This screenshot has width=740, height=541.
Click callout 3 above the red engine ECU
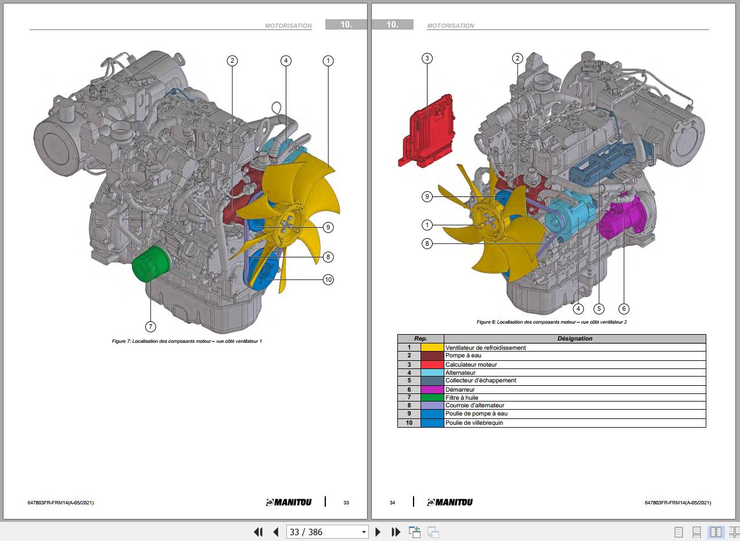[427, 58]
